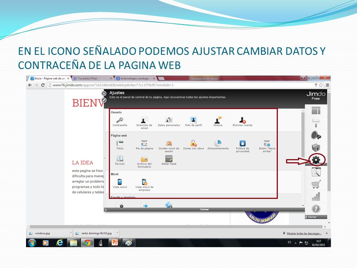Open PowerPoint from the taskbar
Viewport: 357px width, 268px height.
[x=115, y=243]
